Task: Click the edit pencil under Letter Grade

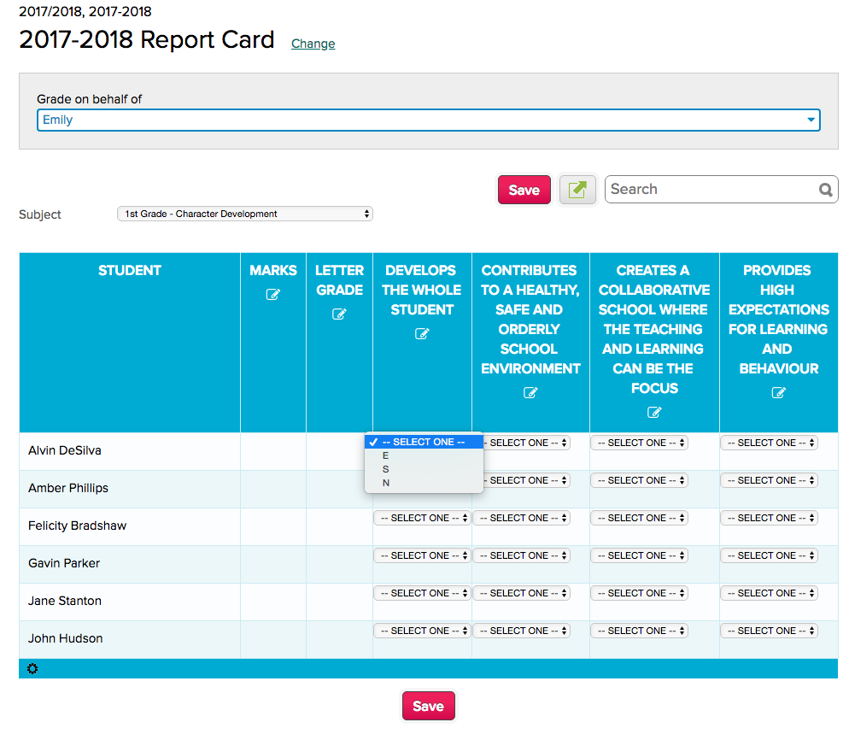Action: click(339, 314)
